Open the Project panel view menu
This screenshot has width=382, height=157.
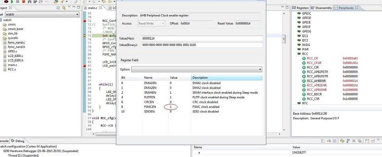(x=69, y=7)
